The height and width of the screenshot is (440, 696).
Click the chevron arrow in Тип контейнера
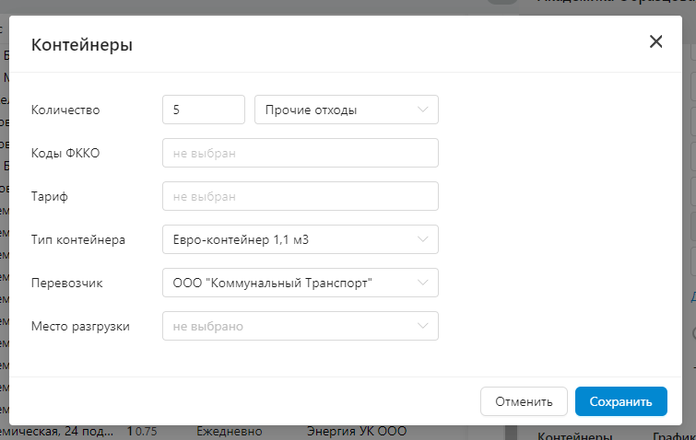pos(423,239)
